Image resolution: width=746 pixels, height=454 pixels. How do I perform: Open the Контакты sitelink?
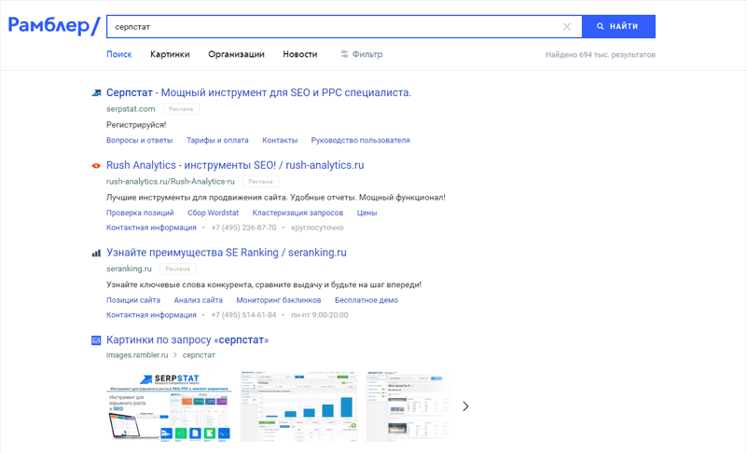pos(280,140)
